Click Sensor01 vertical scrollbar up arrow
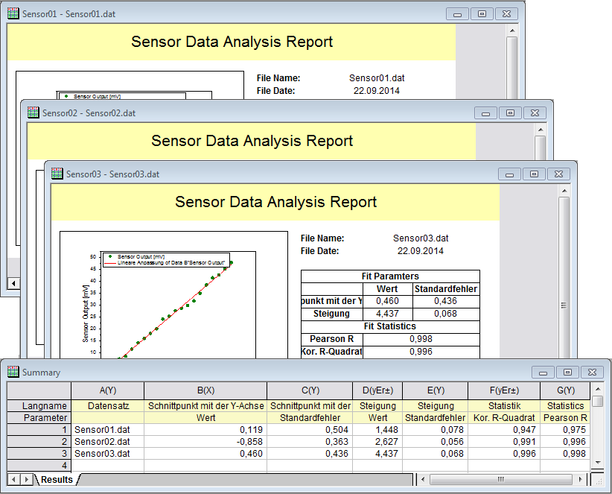This screenshot has width=612, height=494. (x=512, y=31)
